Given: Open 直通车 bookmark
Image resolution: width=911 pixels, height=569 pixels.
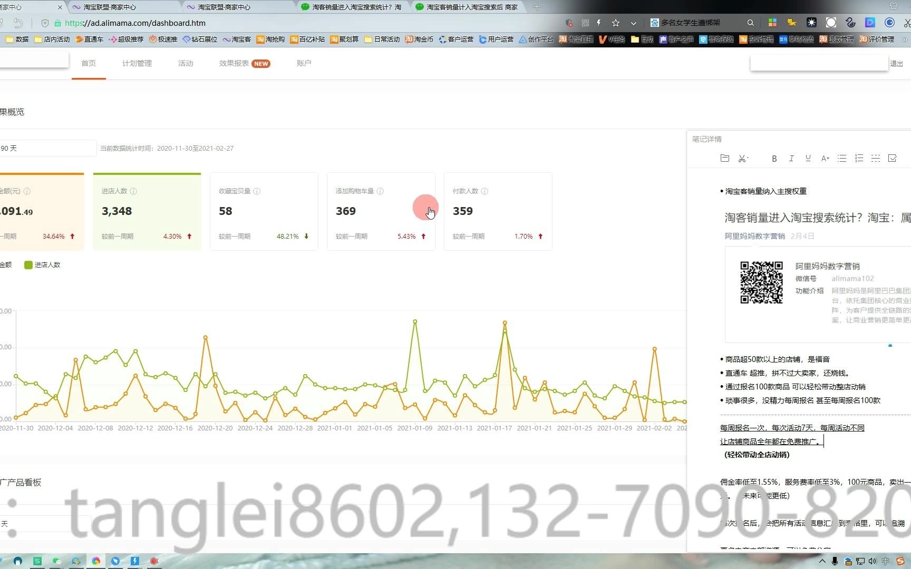Looking at the screenshot, I should tap(89, 40).
